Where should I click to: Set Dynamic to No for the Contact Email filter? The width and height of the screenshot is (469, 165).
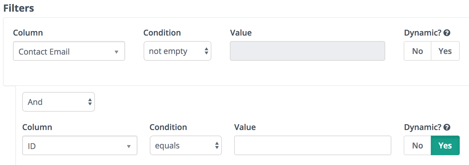418,51
